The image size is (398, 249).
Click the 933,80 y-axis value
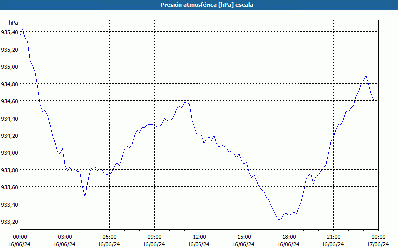pyautogui.click(x=9, y=170)
